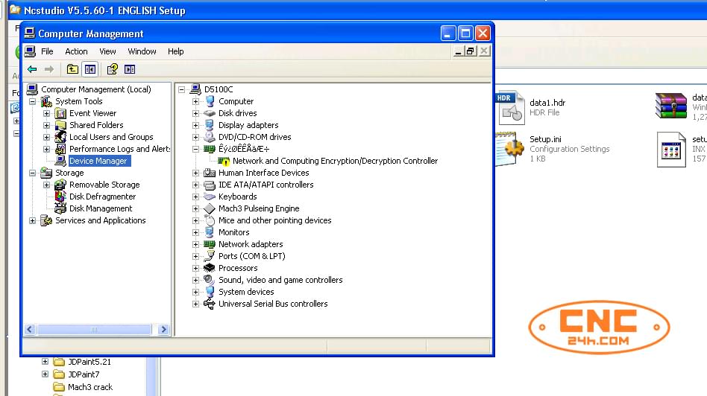Click the rightmost toolbar pane icon
The height and width of the screenshot is (396, 707).
pyautogui.click(x=130, y=69)
